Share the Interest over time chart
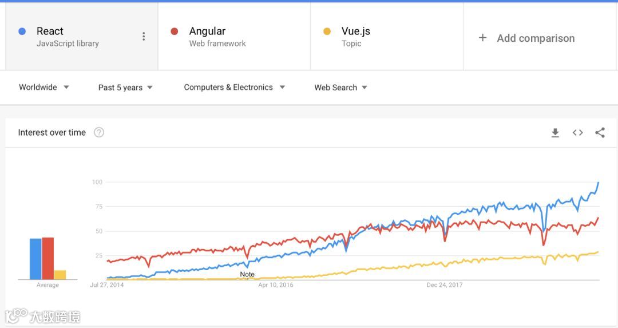The height and width of the screenshot is (328, 618). point(600,133)
